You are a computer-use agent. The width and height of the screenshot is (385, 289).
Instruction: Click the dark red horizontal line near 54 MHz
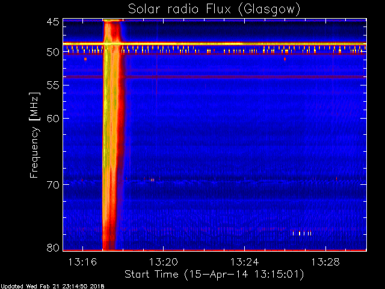pos(215,77)
